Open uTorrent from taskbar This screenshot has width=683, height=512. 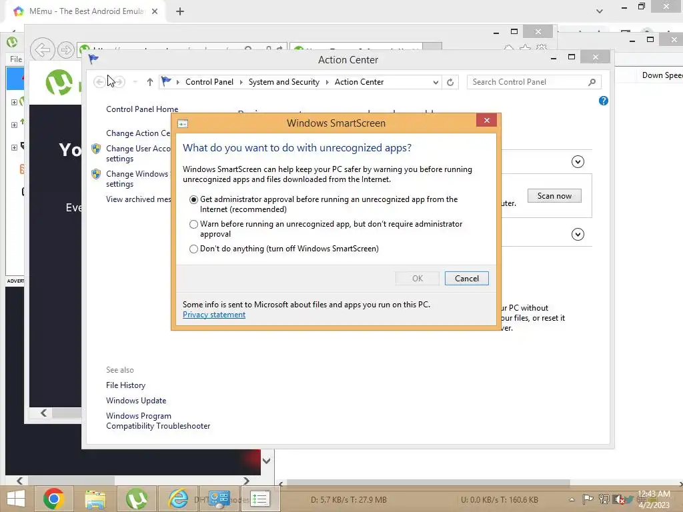[x=137, y=499]
